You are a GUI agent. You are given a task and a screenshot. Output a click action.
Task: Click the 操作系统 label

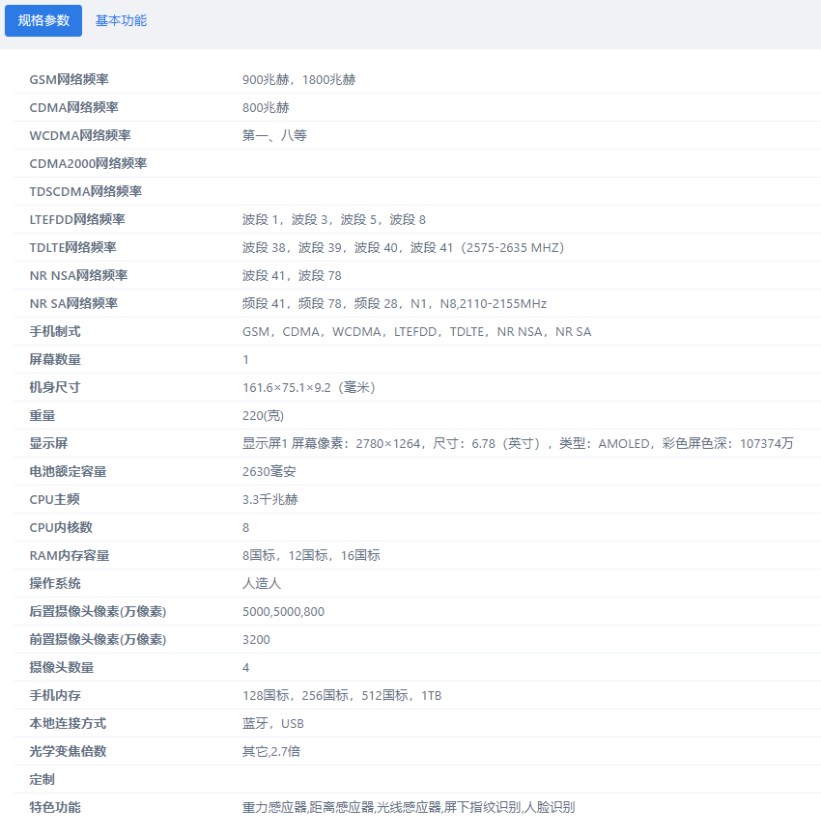pos(55,583)
